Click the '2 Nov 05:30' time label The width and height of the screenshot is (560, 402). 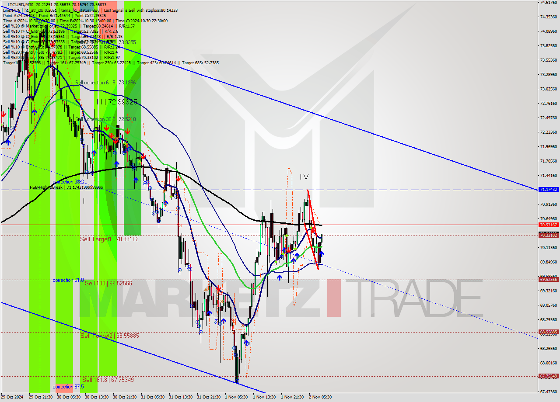[x=320, y=397]
